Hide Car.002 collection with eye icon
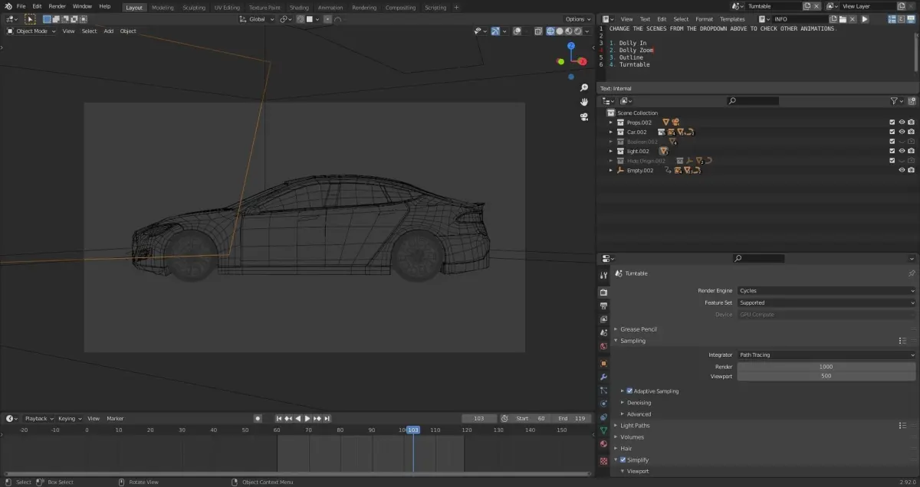 (902, 132)
